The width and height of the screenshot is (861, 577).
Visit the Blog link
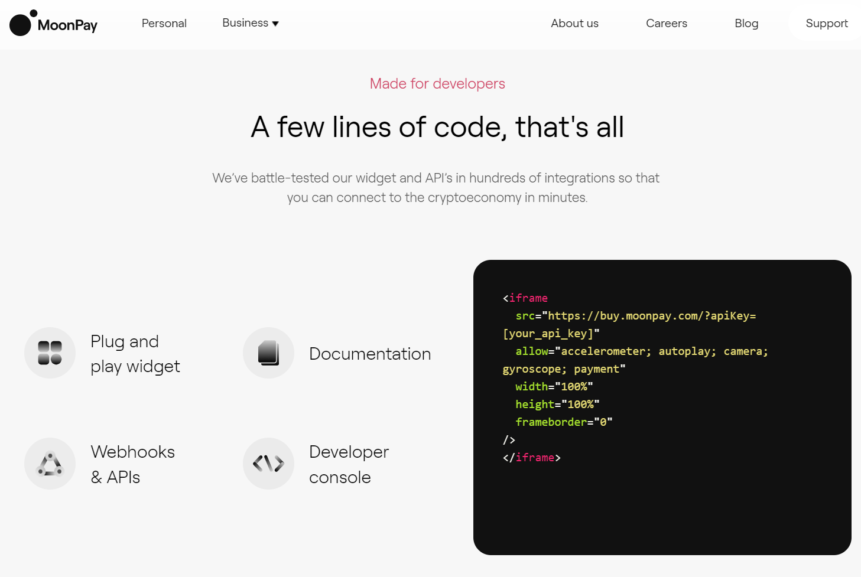point(746,23)
